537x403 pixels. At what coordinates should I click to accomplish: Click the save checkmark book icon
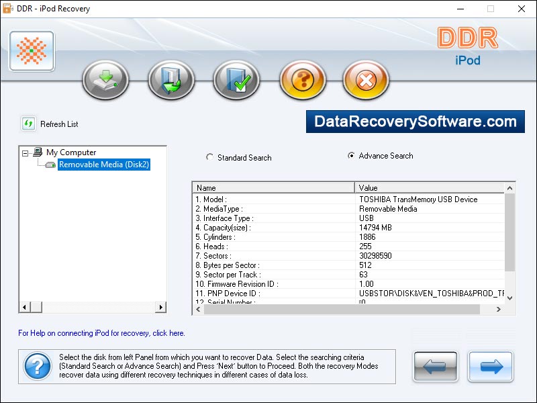tap(236, 79)
